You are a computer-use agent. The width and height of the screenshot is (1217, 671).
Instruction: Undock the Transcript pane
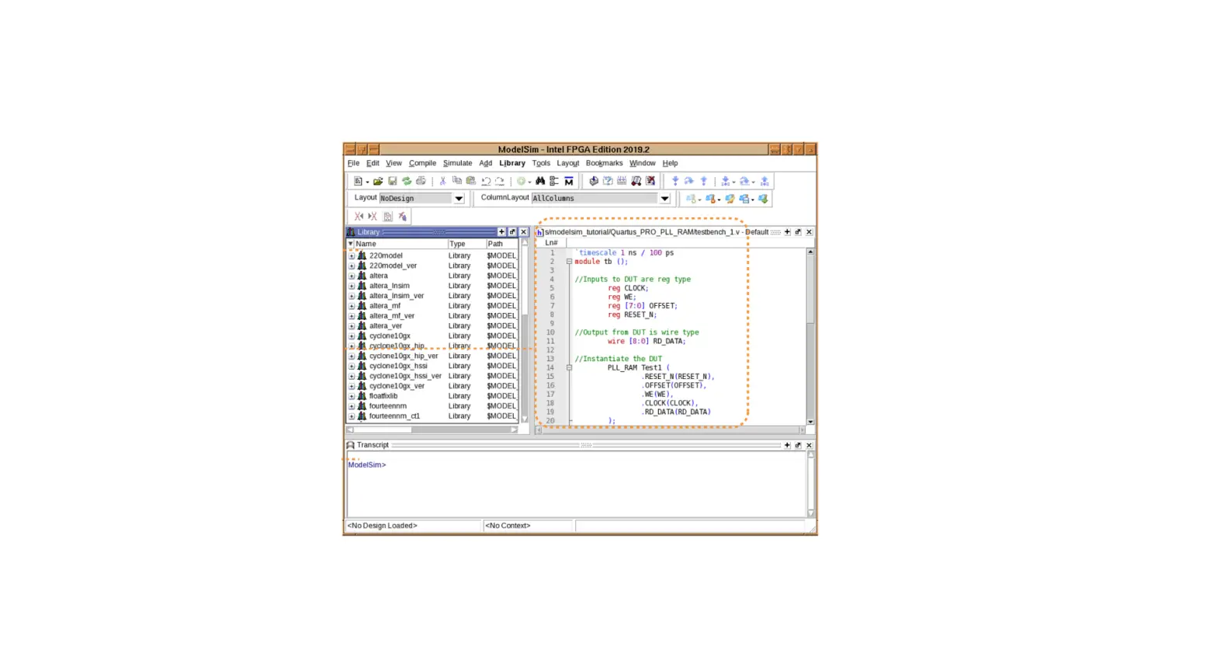[798, 445]
